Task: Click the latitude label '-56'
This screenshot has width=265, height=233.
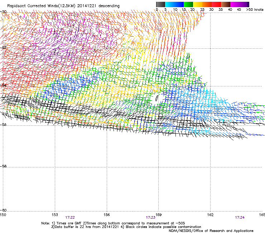Action: pyautogui.click(x=3, y=124)
